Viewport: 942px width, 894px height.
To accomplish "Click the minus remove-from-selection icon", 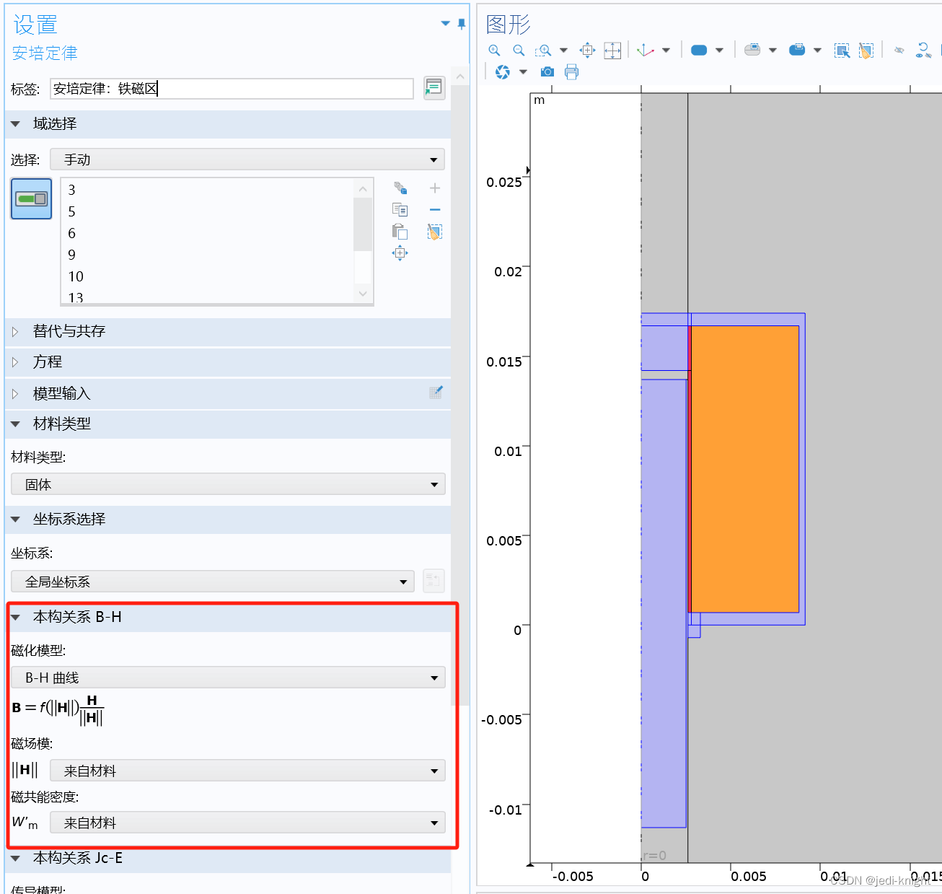I will coord(435,210).
